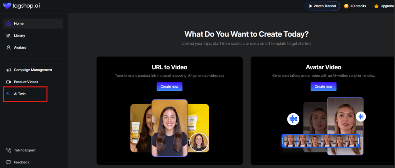
Task: Click the tagshop.ai heart logo
Action: point(7,6)
